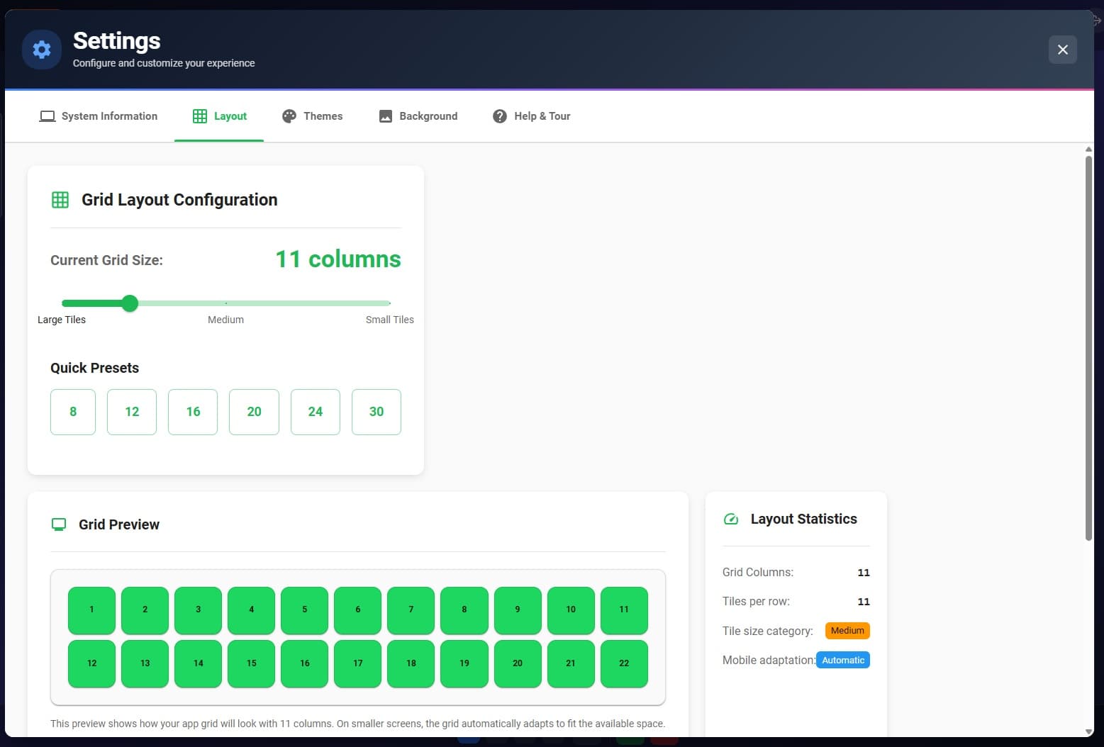The image size is (1104, 747).
Task: Choose the 30 columns quick preset
Action: click(x=376, y=412)
